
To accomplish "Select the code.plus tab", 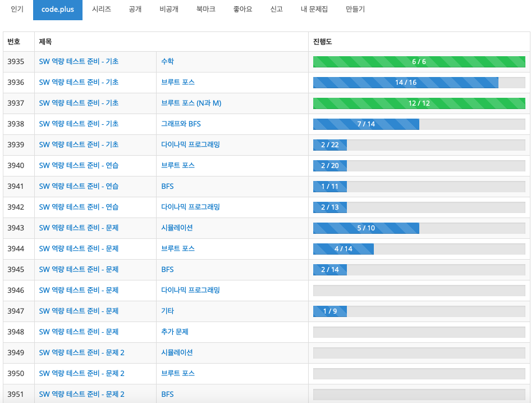I will pos(58,10).
